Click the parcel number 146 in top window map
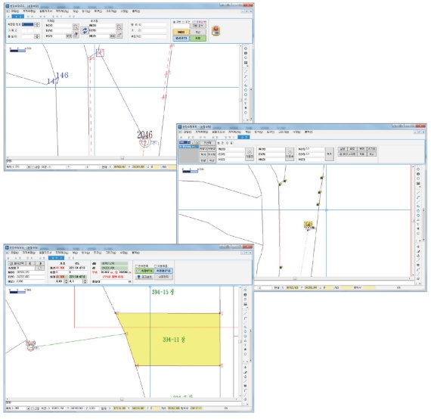 click(x=62, y=75)
